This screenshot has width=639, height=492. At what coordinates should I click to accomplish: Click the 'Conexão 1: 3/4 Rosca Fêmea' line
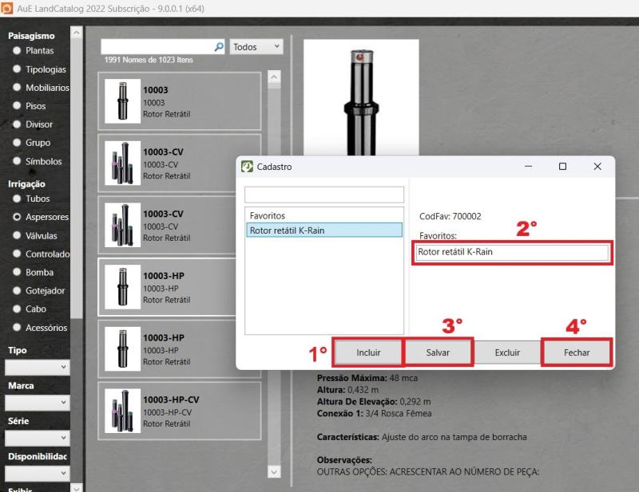(374, 414)
